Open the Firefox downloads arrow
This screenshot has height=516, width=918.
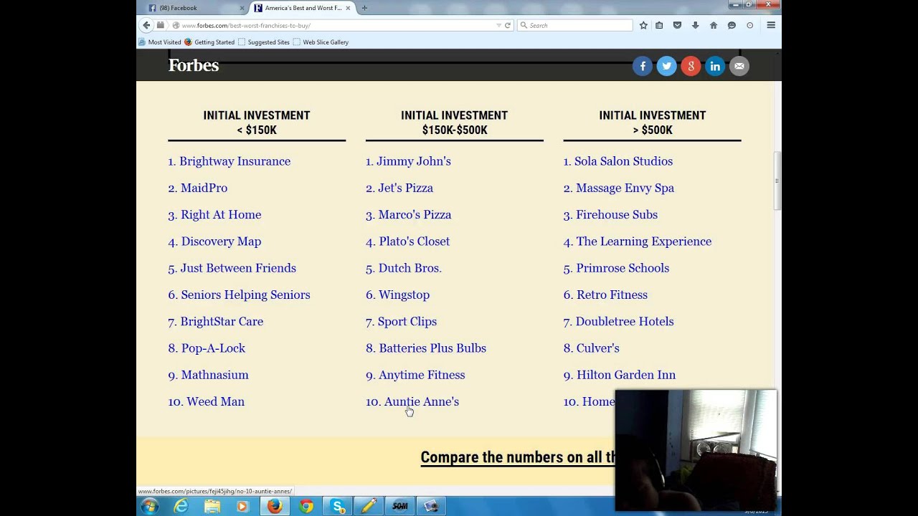[x=695, y=25]
